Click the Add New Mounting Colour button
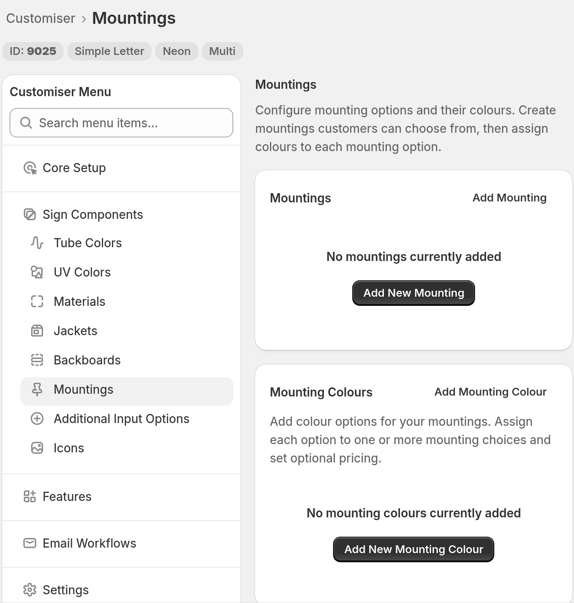The height and width of the screenshot is (603, 574). pos(414,549)
